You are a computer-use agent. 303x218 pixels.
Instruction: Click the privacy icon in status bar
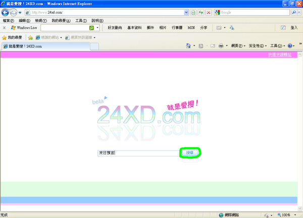coord(267,215)
